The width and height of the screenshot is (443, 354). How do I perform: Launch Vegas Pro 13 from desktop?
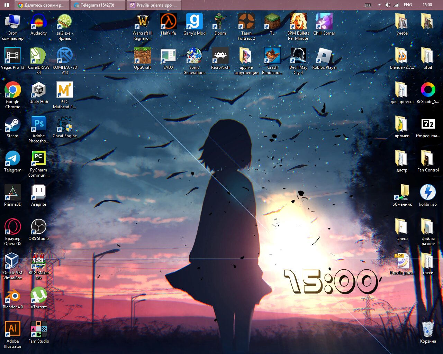[x=13, y=59]
